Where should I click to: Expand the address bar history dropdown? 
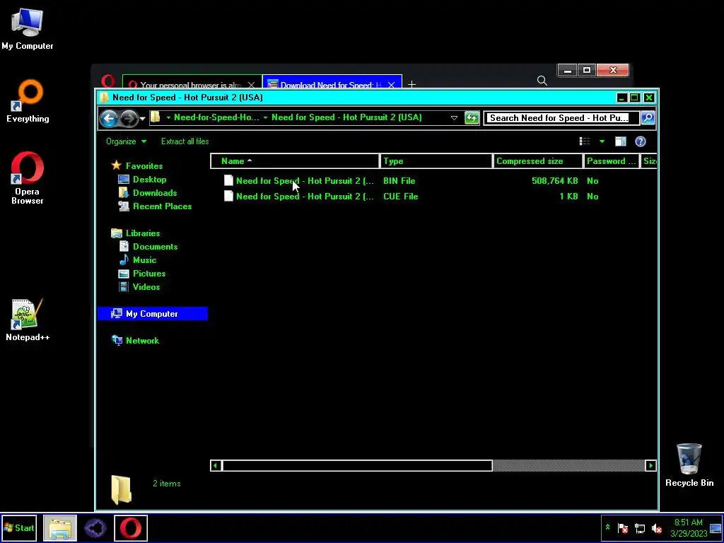(x=454, y=118)
